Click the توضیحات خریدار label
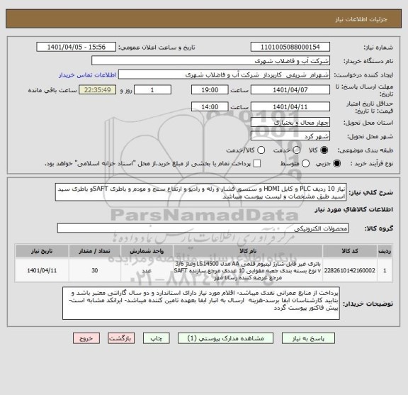 pyautogui.click(x=368, y=304)
